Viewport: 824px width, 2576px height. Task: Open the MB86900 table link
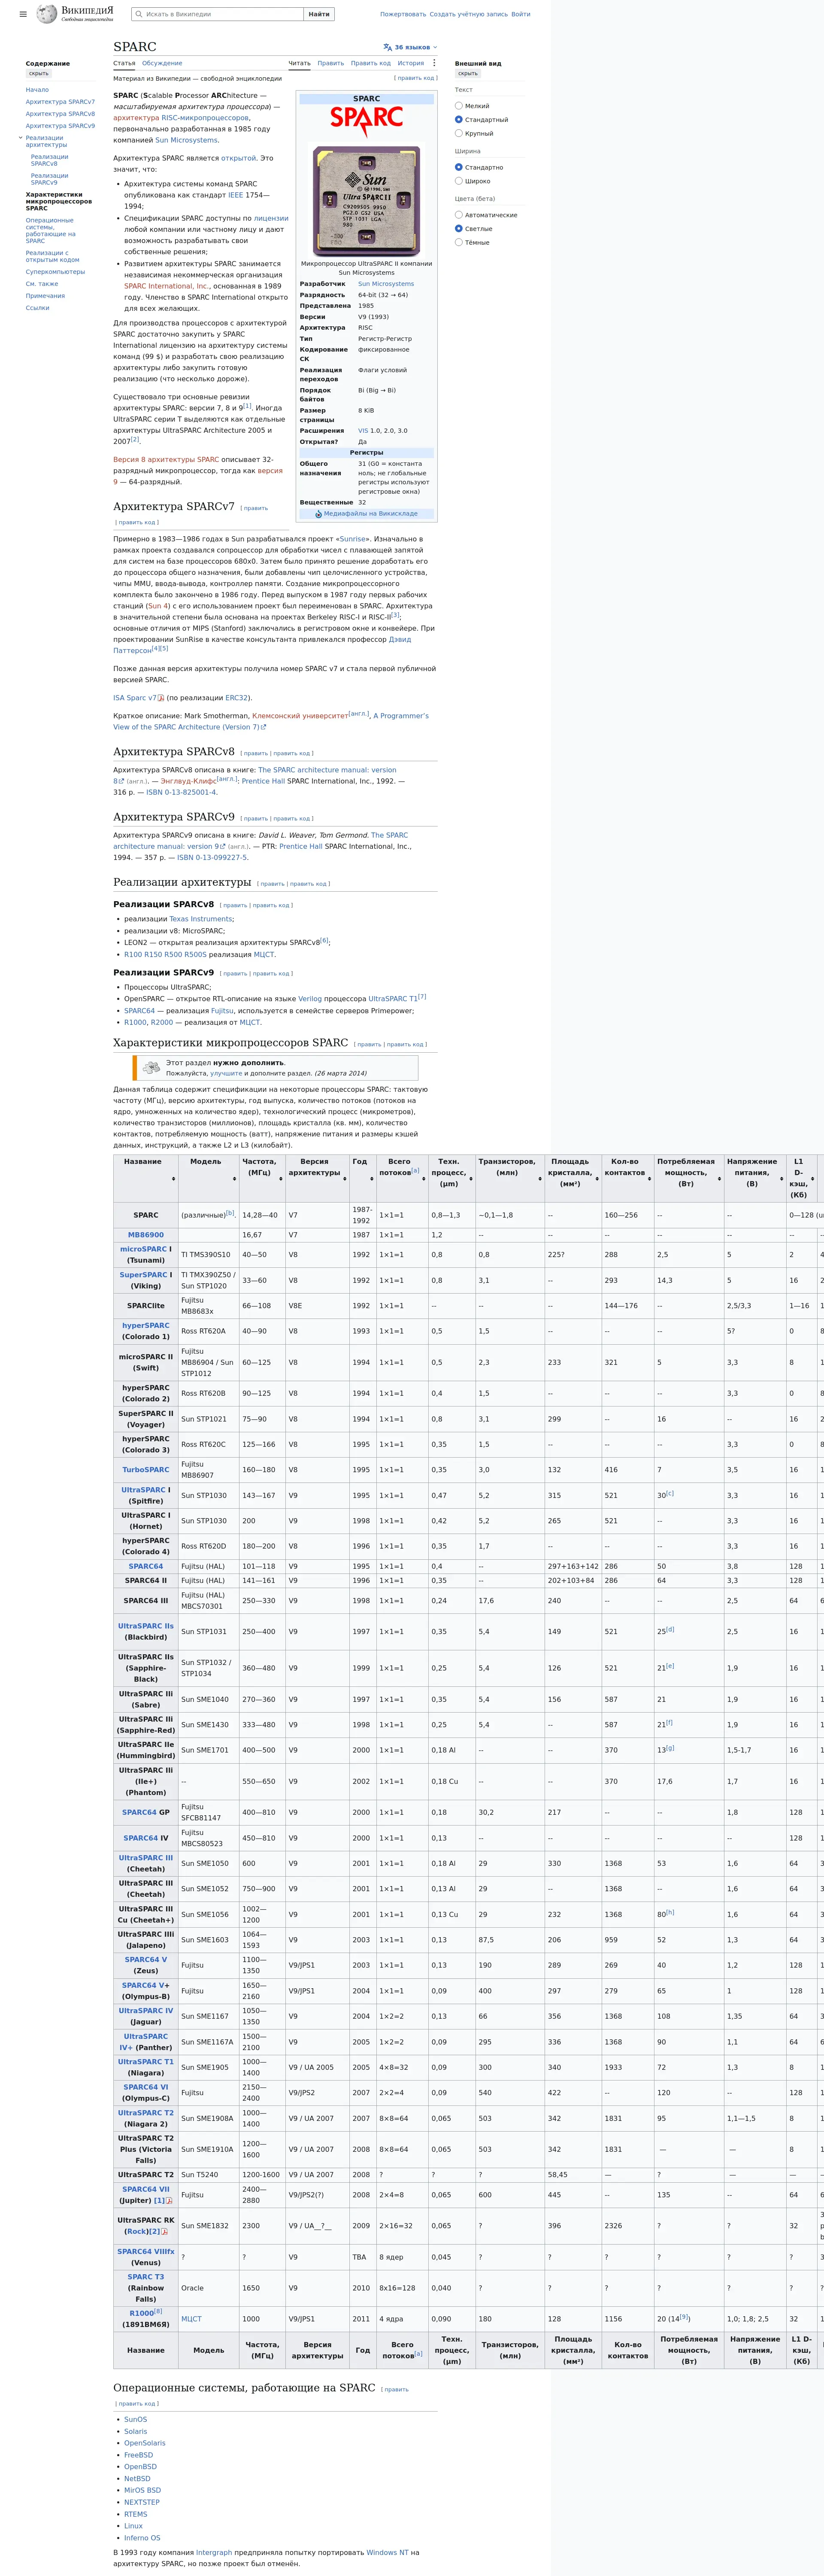coord(146,1235)
